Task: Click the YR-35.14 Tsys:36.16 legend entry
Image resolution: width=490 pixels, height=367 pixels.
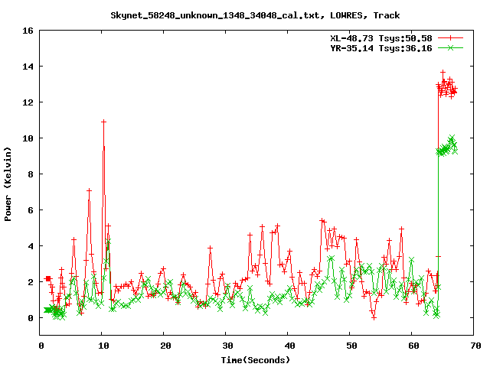Action: tap(381, 48)
